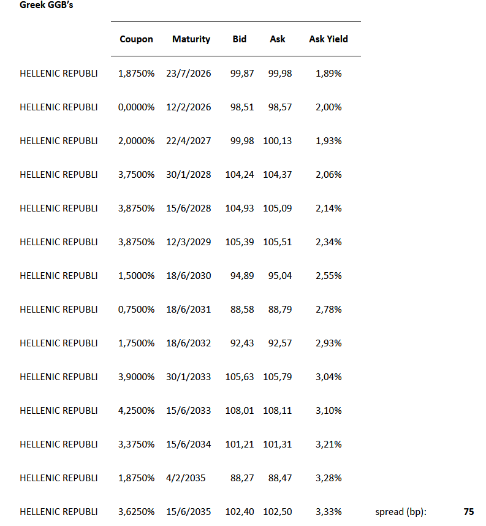Select the spread value 75

(469, 512)
